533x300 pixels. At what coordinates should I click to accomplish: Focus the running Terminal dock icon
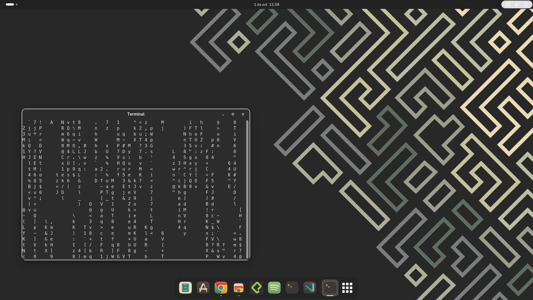pyautogui.click(x=330, y=288)
